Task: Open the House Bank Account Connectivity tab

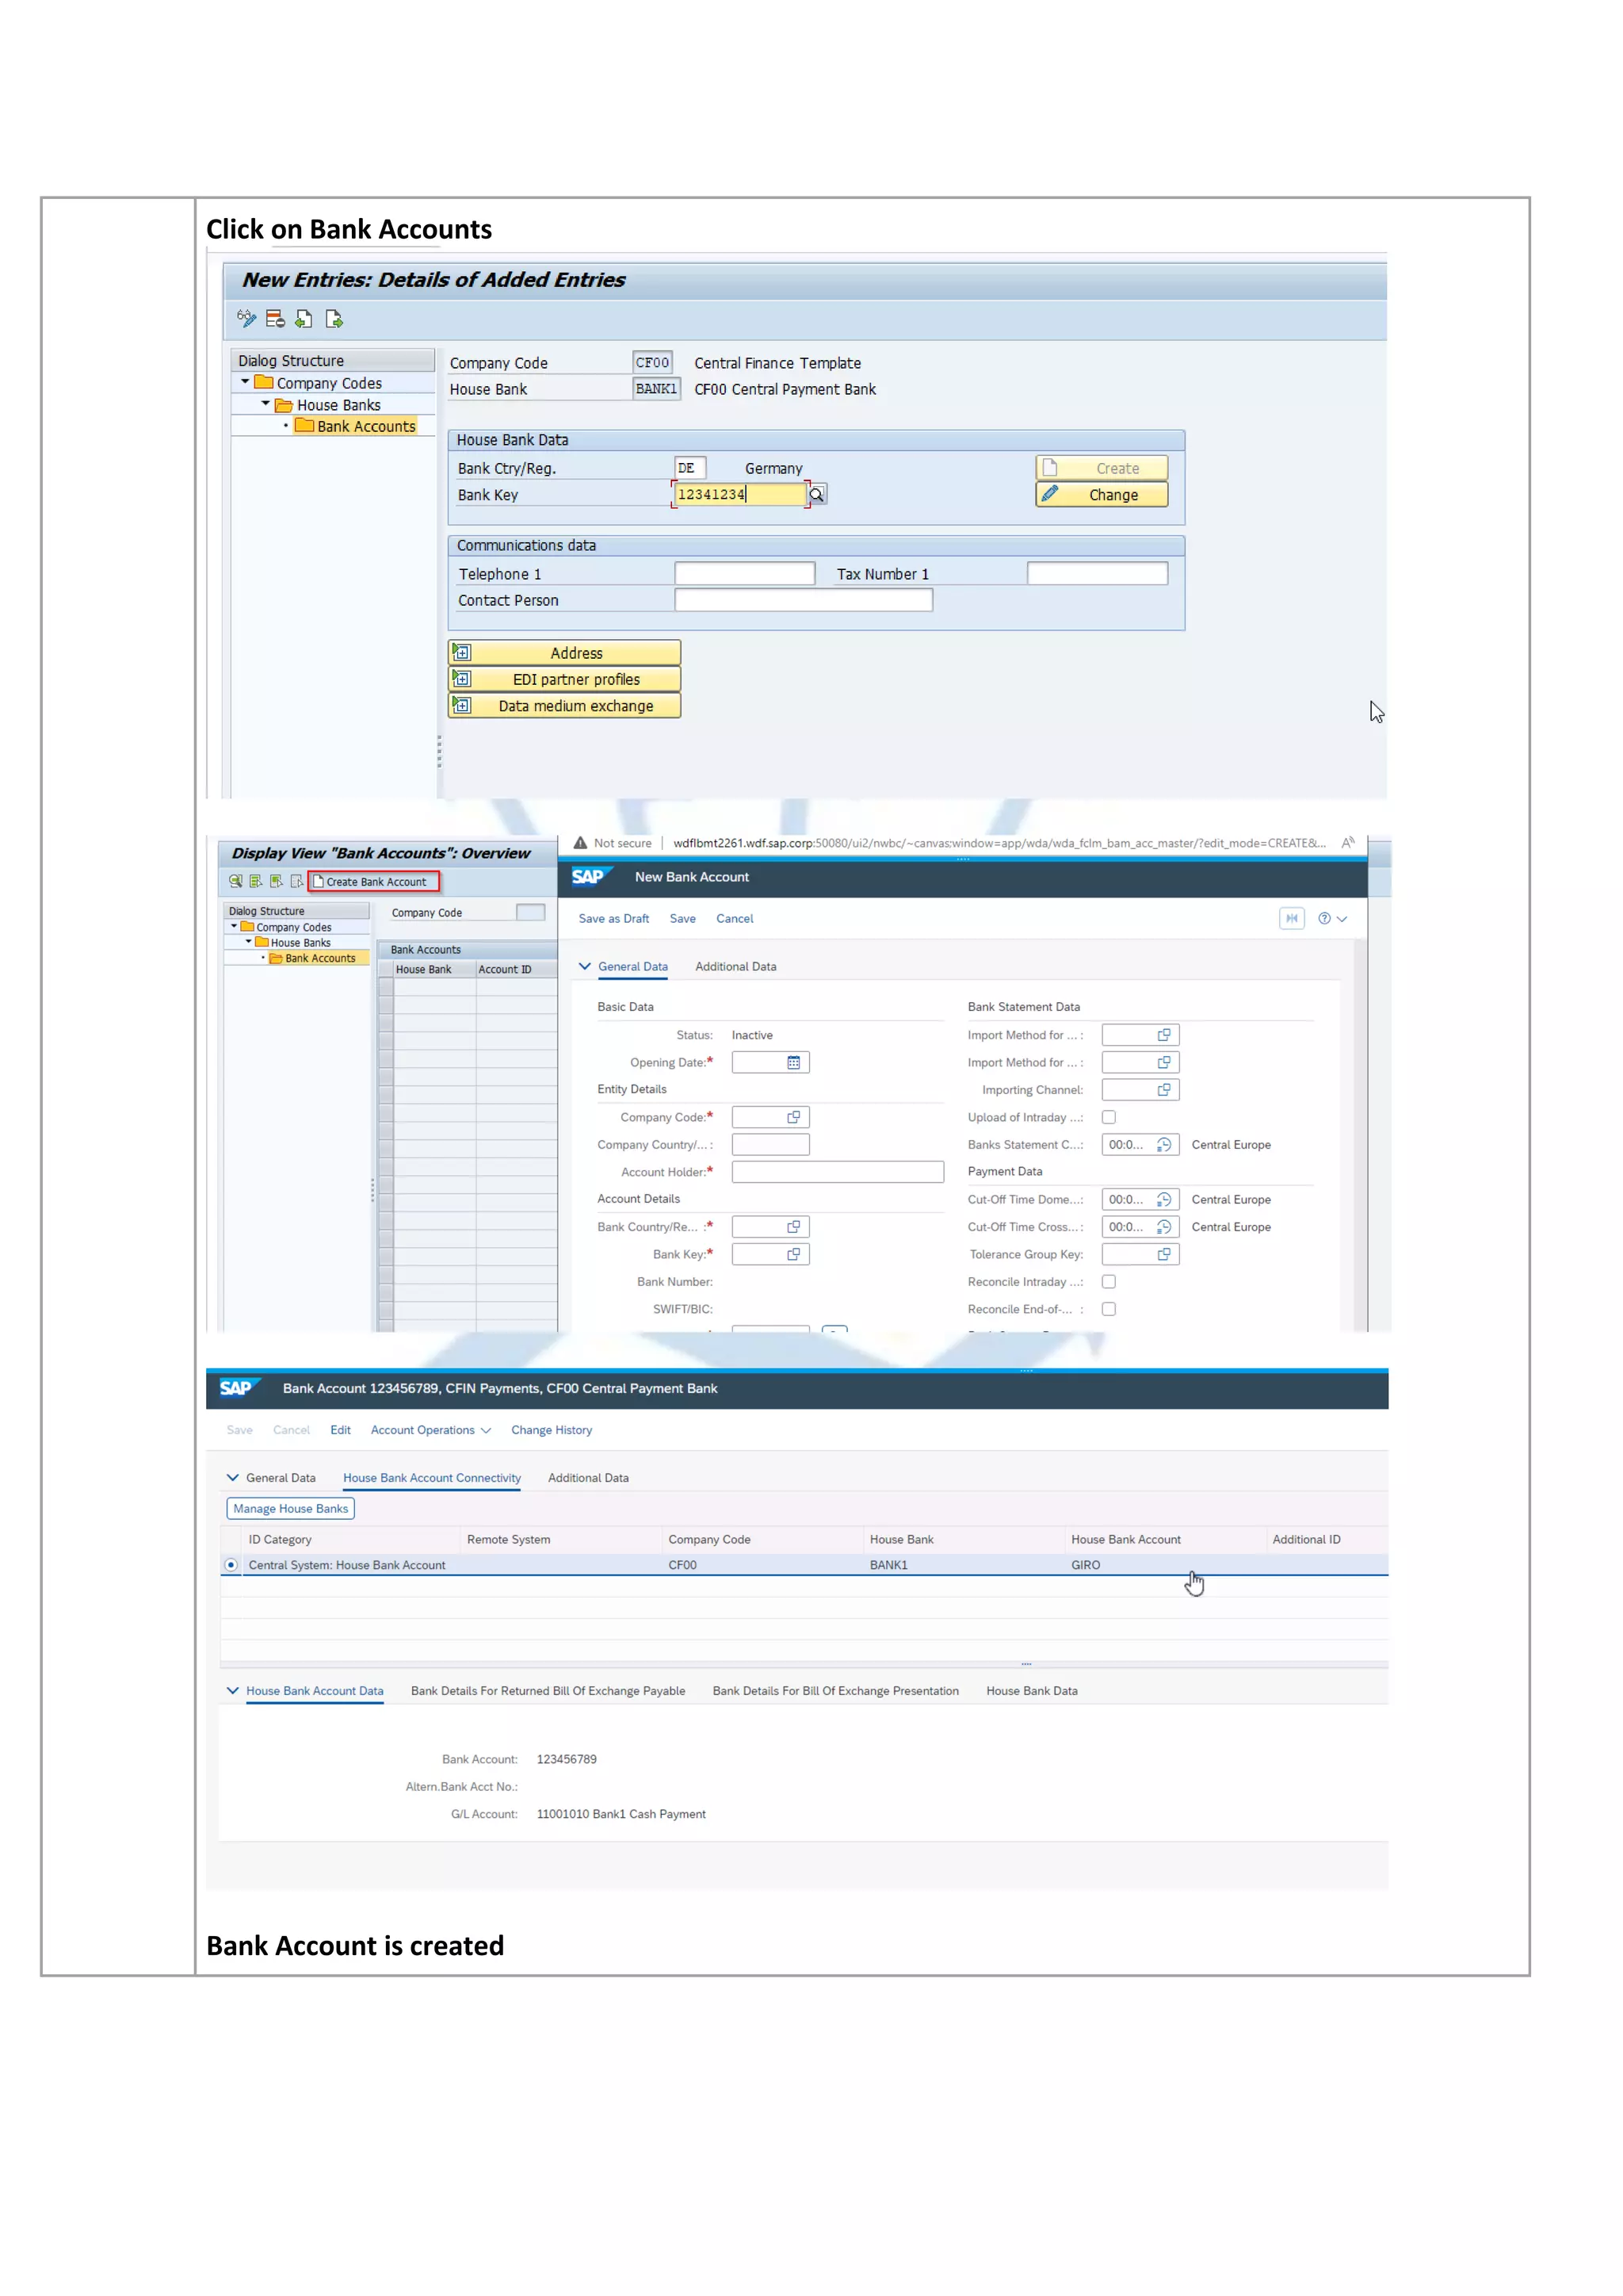Action: pyautogui.click(x=432, y=1477)
